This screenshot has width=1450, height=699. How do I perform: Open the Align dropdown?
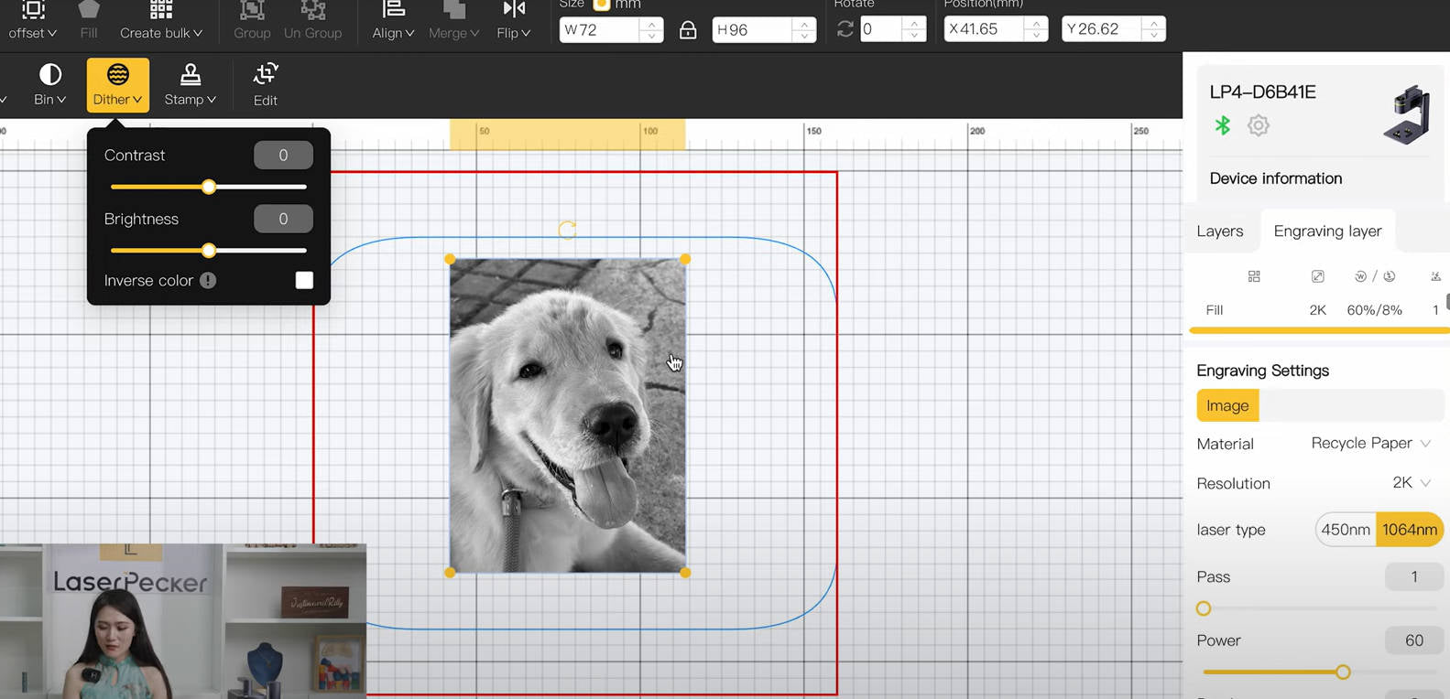pyautogui.click(x=393, y=21)
